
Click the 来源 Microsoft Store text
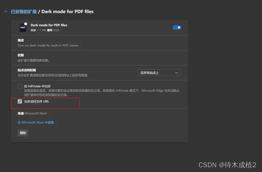coord(32,113)
